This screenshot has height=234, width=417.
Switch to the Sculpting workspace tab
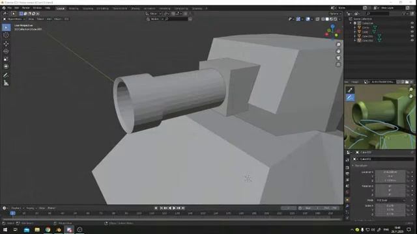[x=88, y=8]
